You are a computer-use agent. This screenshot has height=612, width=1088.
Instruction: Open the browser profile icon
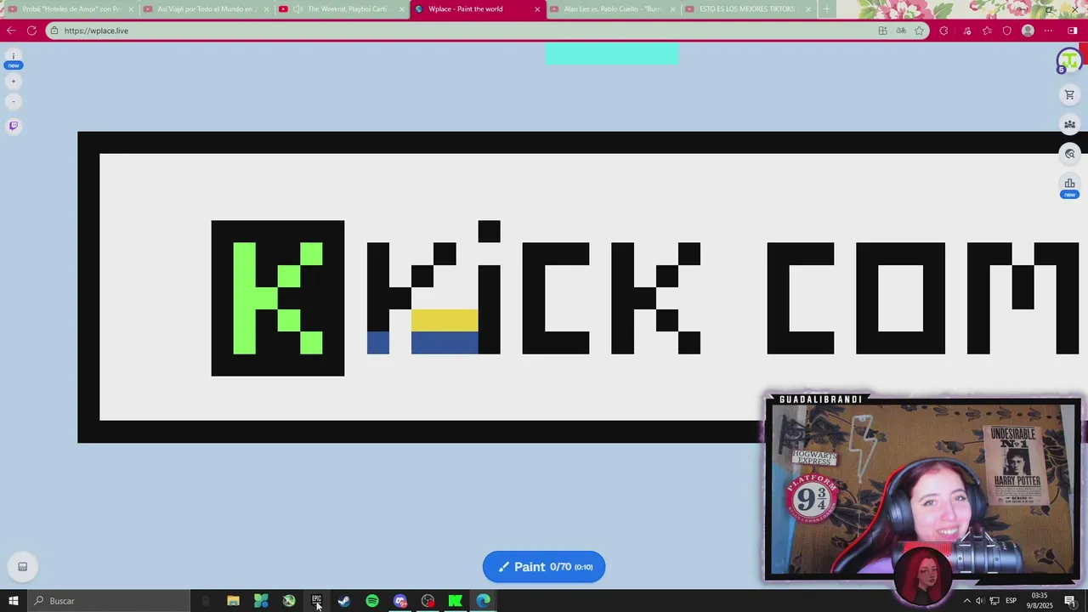point(1028,31)
